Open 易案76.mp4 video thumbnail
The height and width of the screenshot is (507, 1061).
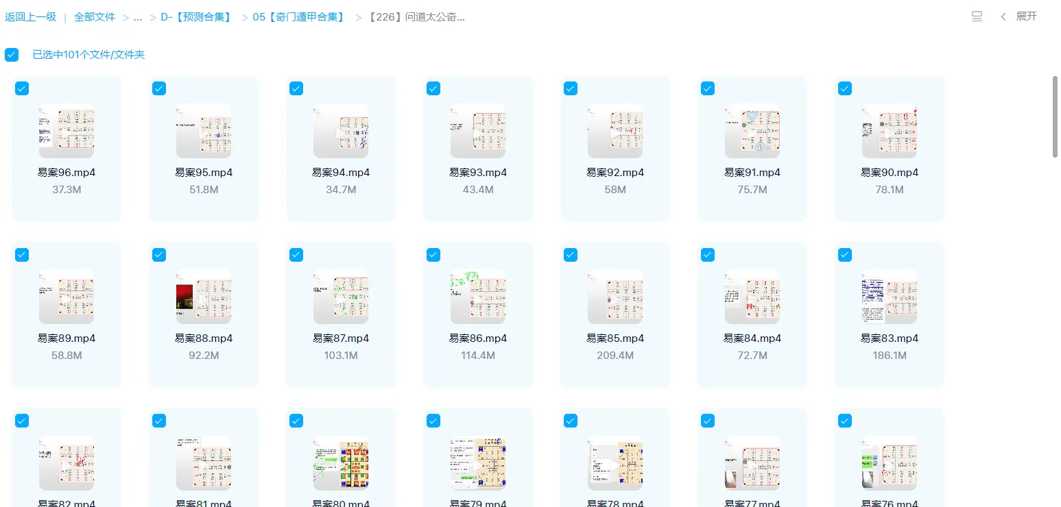click(x=890, y=463)
